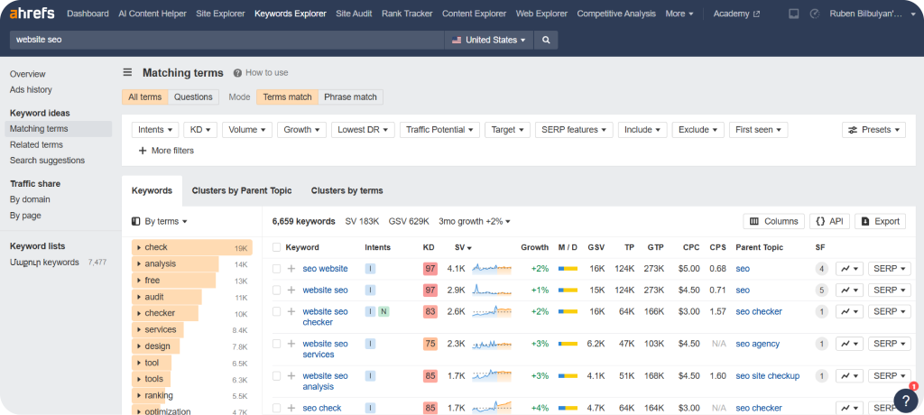Viewport: 924px width, 415px height.
Task: Open Site Explorer in top navigation
Action: (x=220, y=14)
